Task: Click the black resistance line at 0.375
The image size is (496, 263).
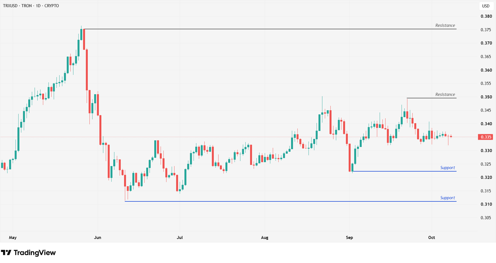Action: point(270,29)
